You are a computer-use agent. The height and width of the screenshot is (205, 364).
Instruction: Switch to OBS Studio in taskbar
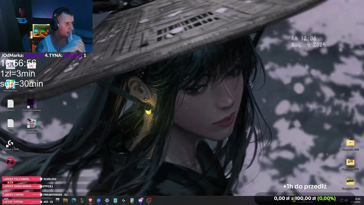[149, 200]
